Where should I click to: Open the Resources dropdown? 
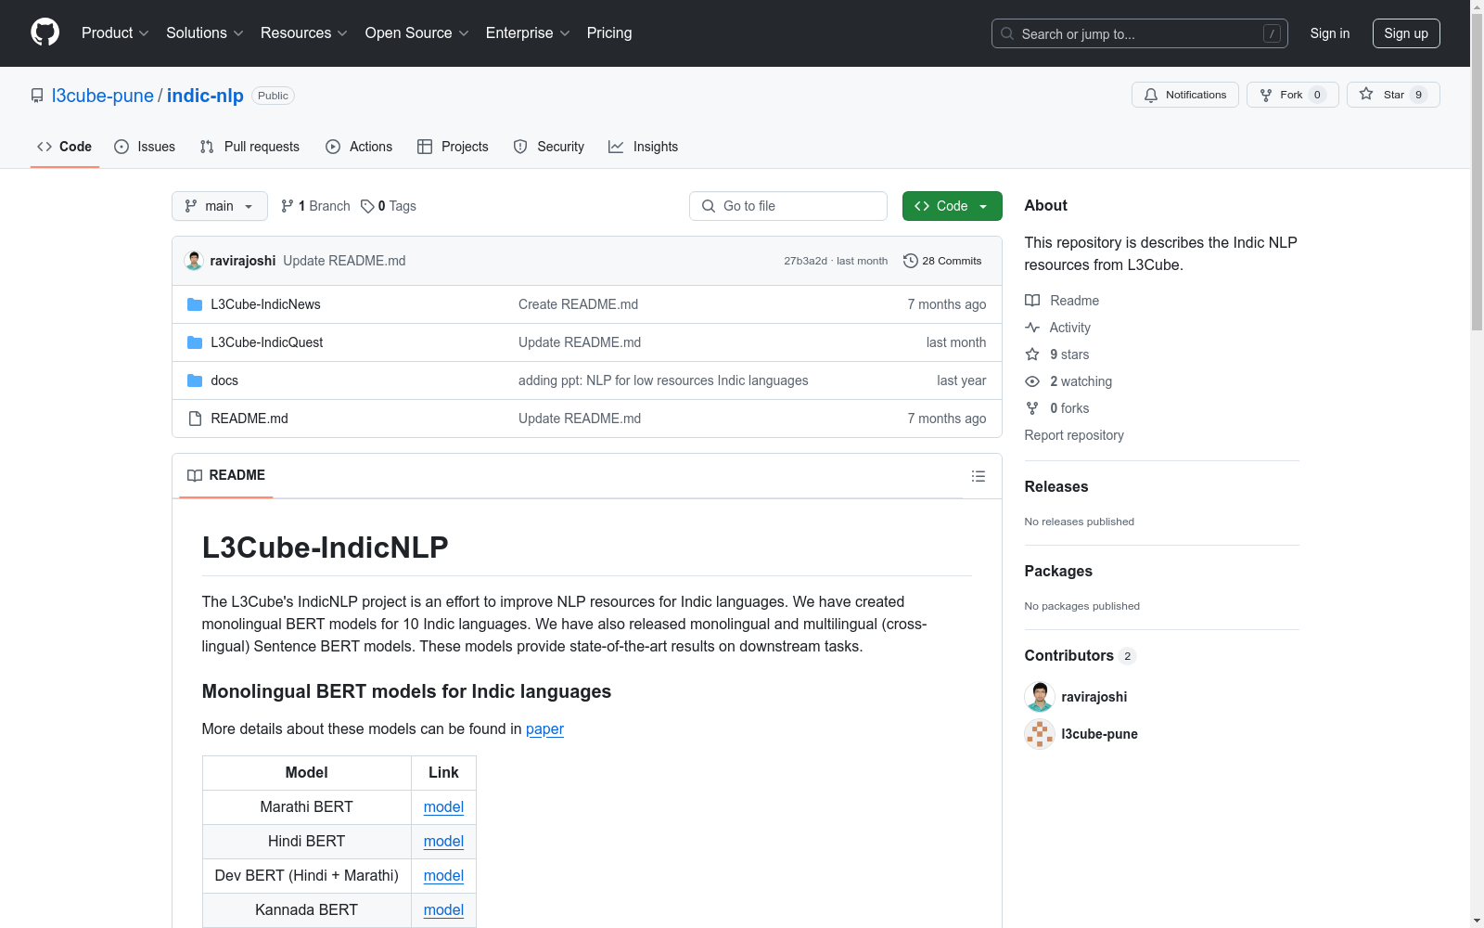[304, 33]
